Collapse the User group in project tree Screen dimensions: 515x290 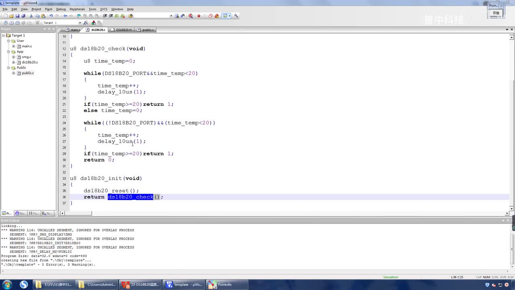[x=8, y=41]
